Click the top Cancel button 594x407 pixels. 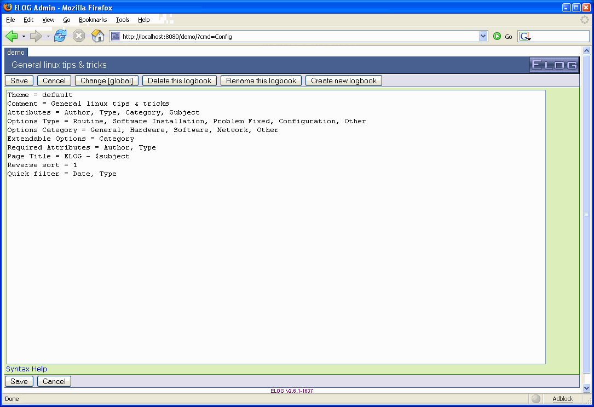(x=54, y=81)
